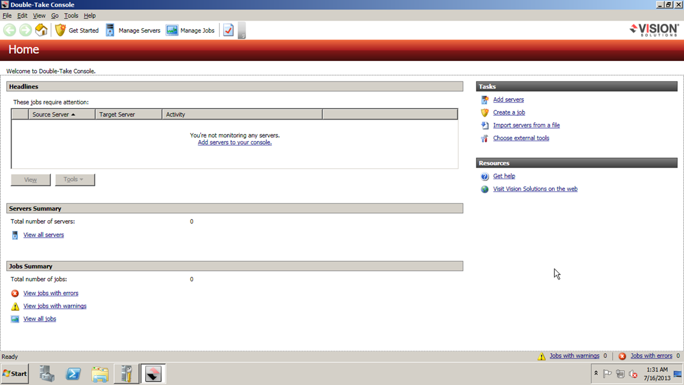Open Home via the house toolbar icon

click(41, 30)
